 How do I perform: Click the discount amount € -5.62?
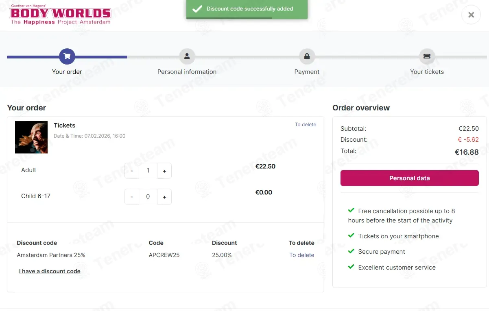click(x=468, y=140)
